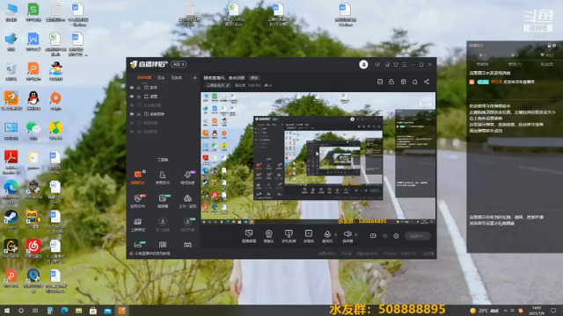
Task: Add a new scene with plus button
Action: [x=194, y=78]
